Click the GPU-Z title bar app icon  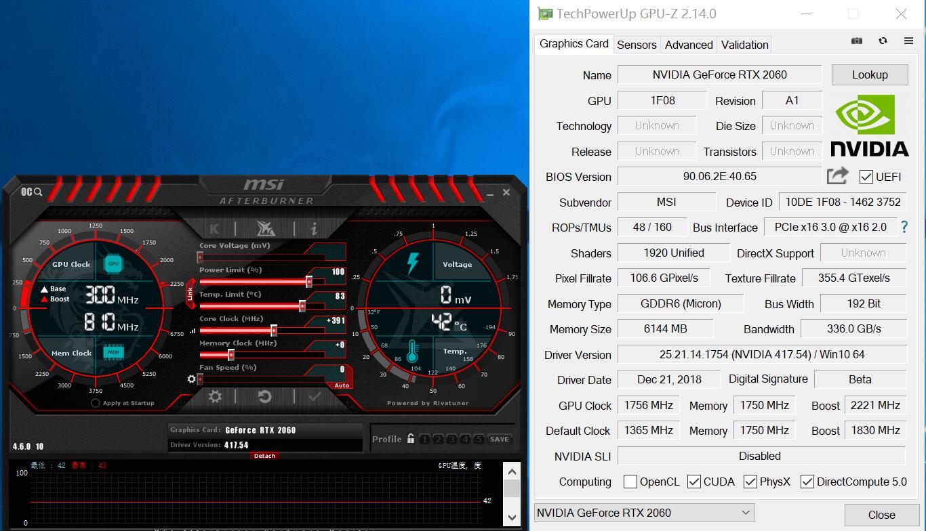pos(545,14)
